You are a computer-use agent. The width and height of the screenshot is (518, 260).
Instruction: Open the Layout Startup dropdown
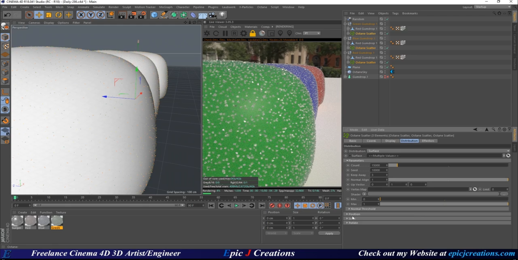(x=493, y=7)
